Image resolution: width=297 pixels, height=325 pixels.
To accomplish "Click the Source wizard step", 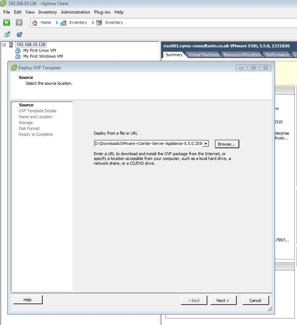I will click(26, 105).
